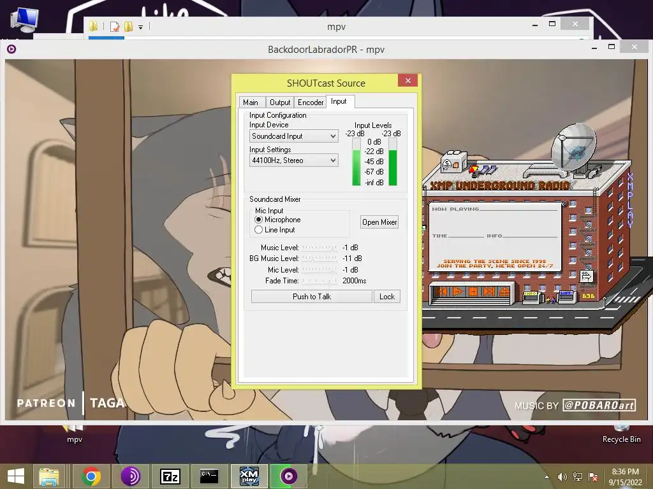653x489 pixels.
Task: Select the Input tab
Action: pos(339,101)
